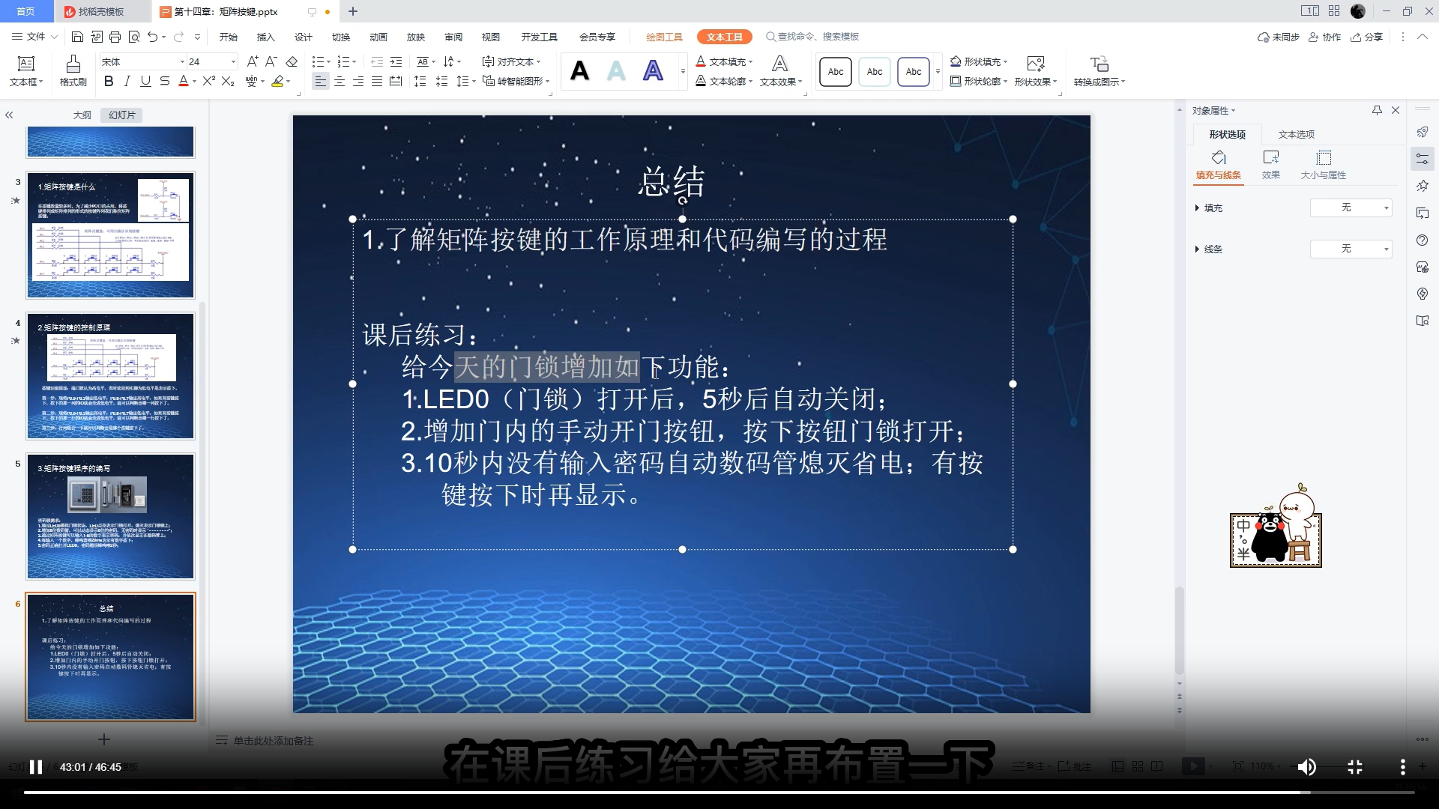1439x809 pixels.
Task: Toggle underline formatting
Action: (x=145, y=81)
